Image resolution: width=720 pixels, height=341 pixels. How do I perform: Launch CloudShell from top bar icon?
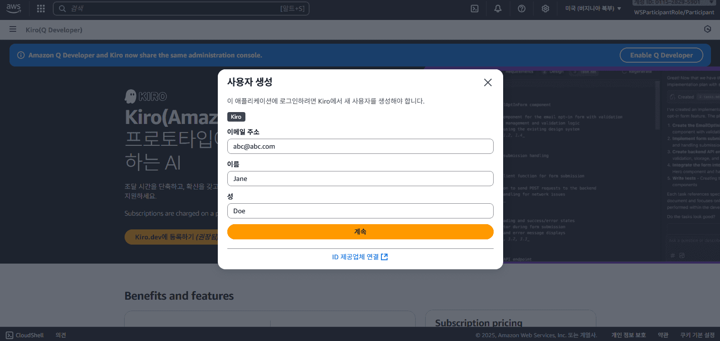474,9
